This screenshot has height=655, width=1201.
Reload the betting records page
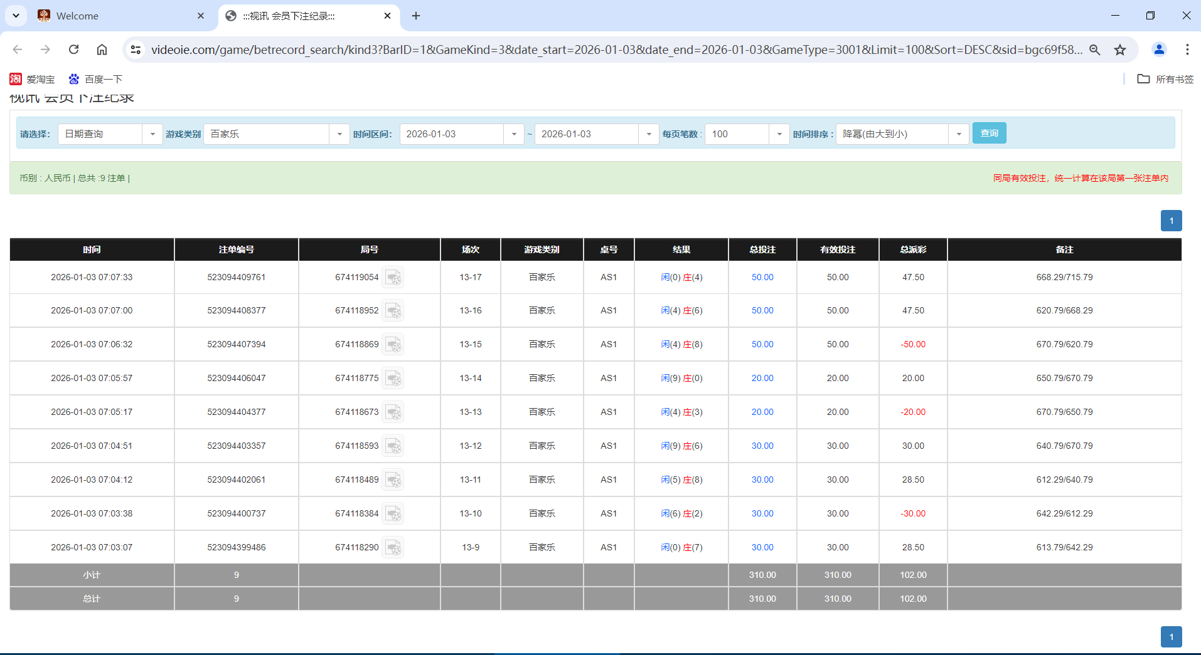tap(73, 50)
